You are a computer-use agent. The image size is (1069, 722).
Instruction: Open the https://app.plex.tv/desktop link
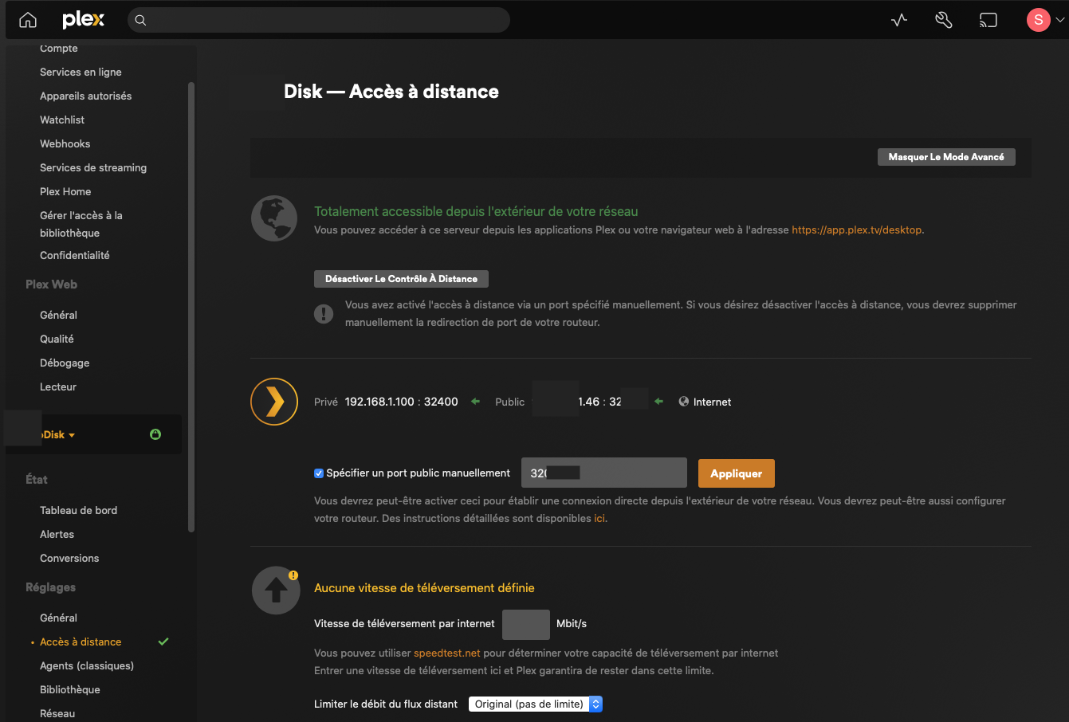[856, 230]
